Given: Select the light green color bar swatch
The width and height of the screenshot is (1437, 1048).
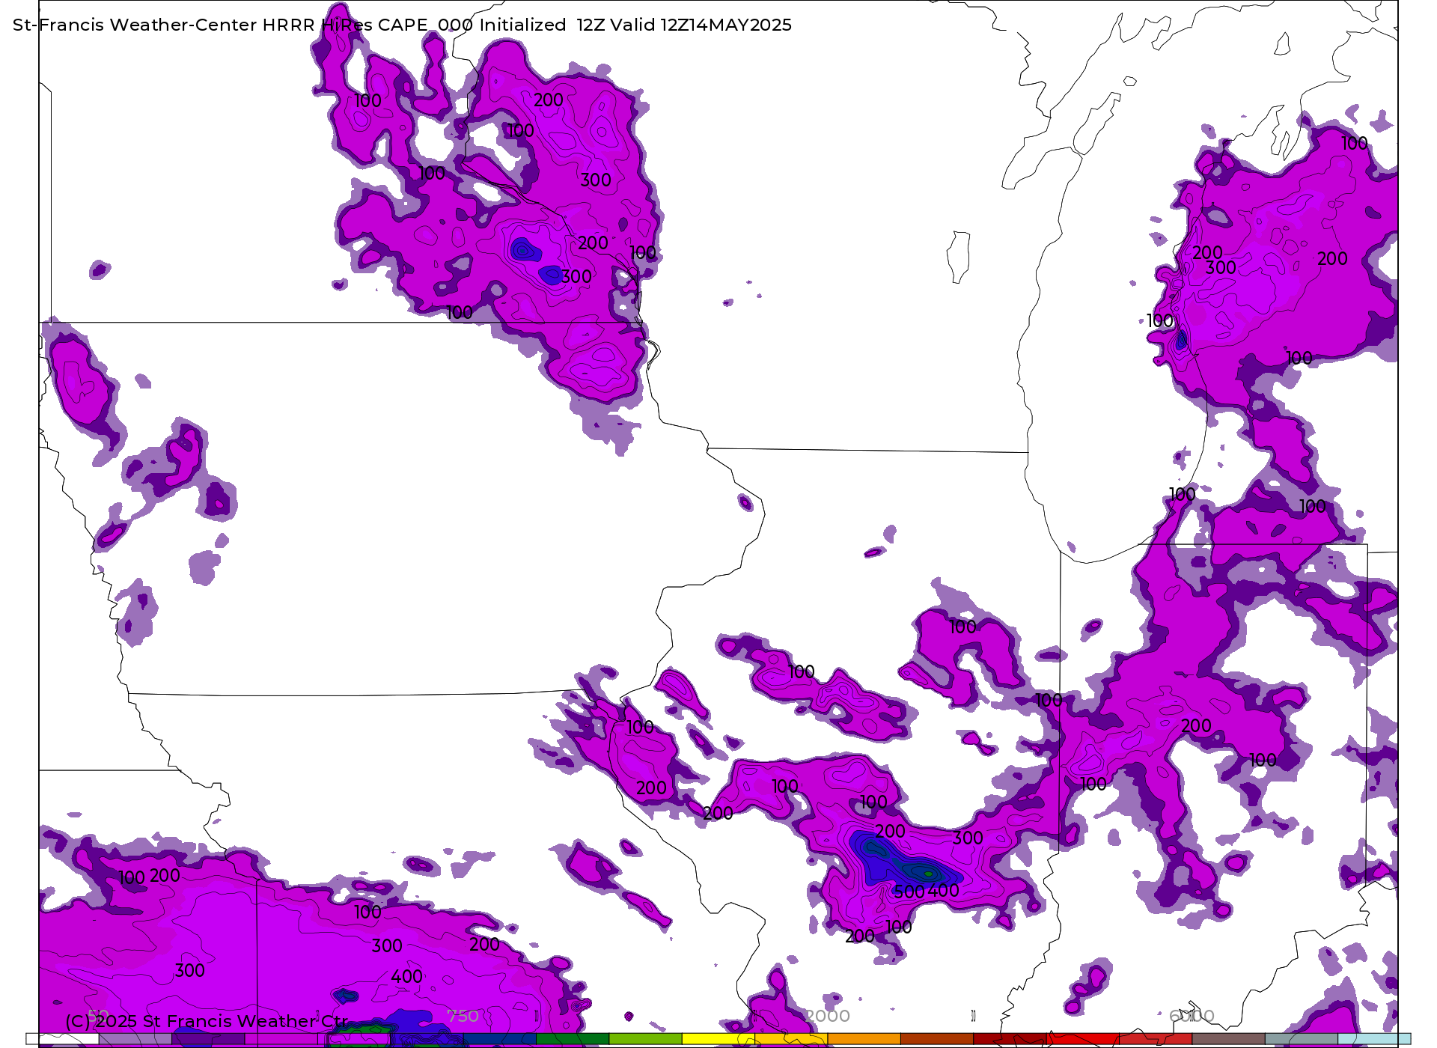Looking at the screenshot, I should pos(645,1039).
